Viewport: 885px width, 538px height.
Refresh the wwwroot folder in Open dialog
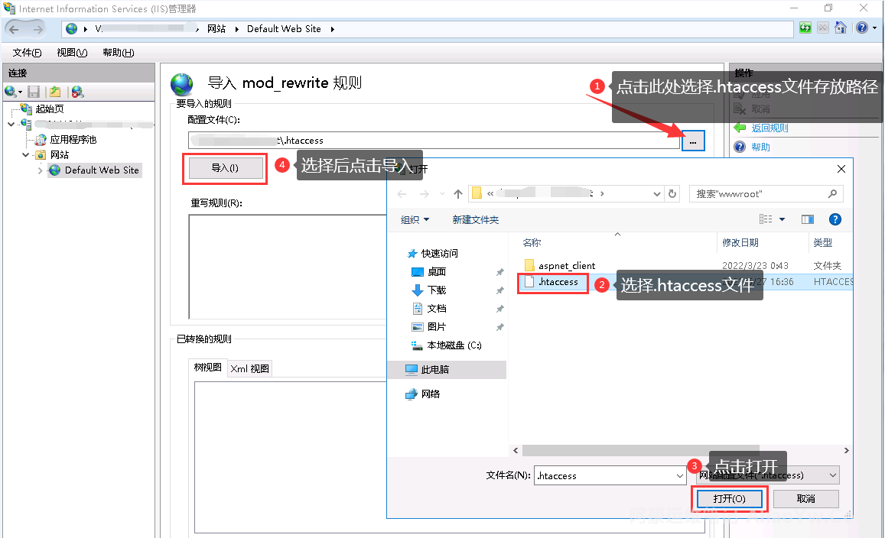[x=672, y=194]
